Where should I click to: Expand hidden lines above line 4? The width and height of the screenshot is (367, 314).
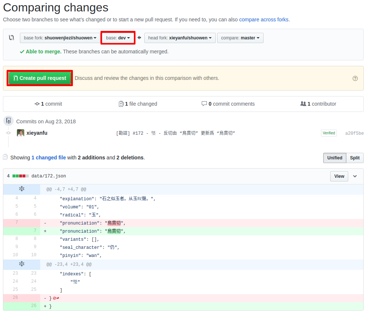coord(22,189)
